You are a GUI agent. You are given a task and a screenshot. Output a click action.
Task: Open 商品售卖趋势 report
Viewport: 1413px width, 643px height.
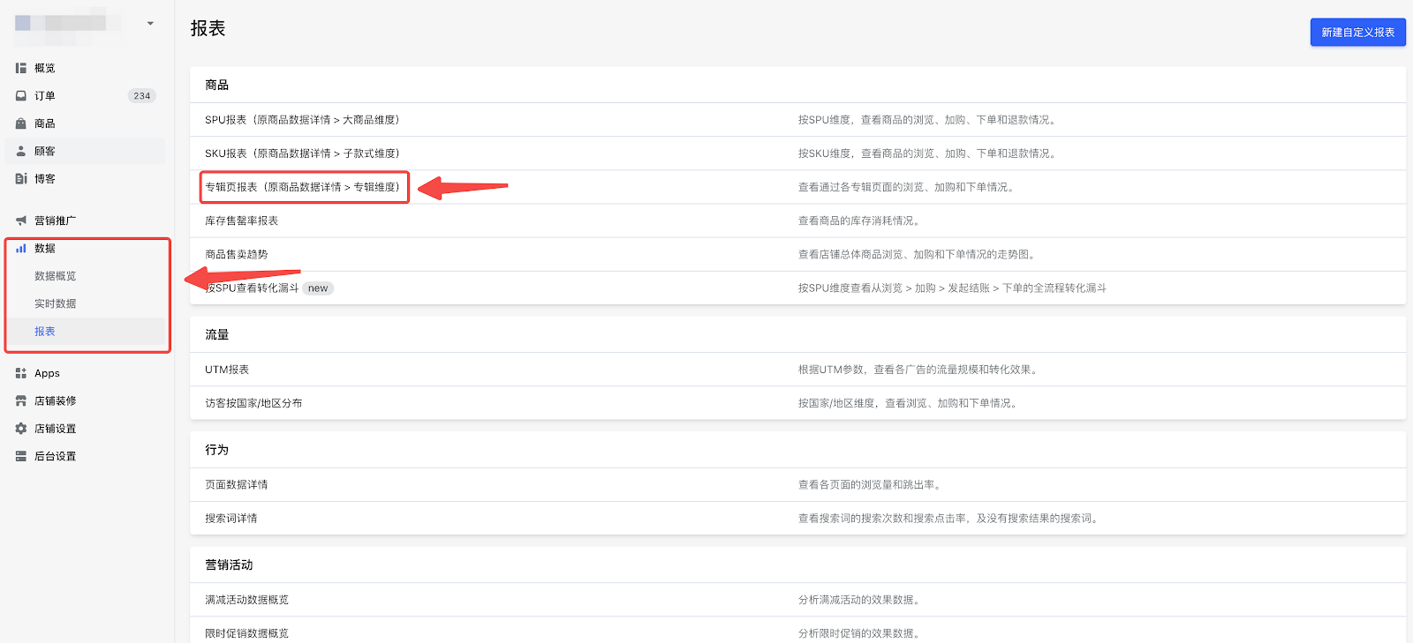click(x=236, y=254)
